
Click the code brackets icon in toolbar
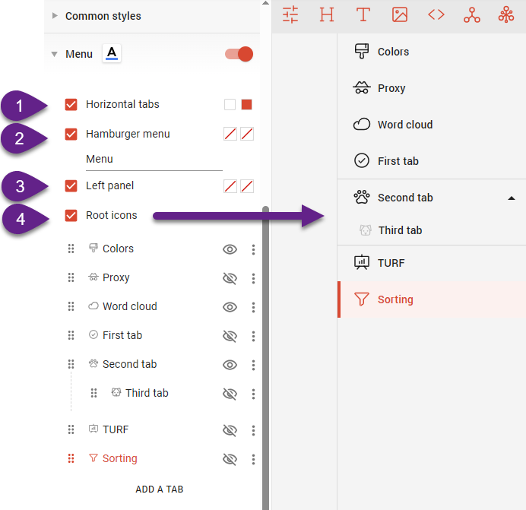436,14
